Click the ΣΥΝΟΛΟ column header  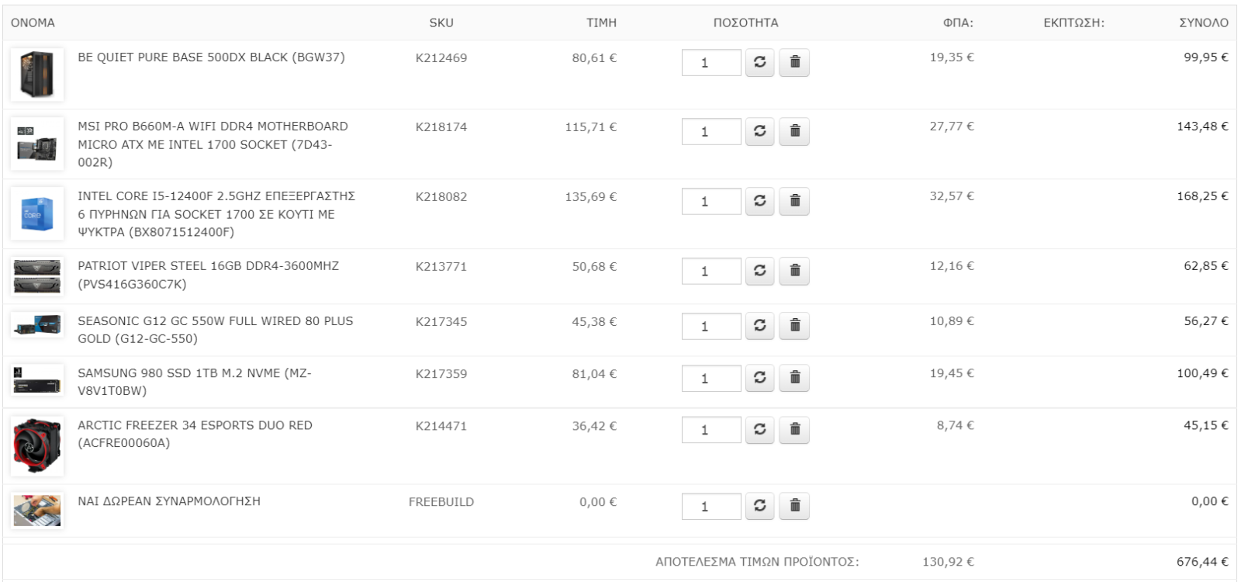[x=1204, y=23]
